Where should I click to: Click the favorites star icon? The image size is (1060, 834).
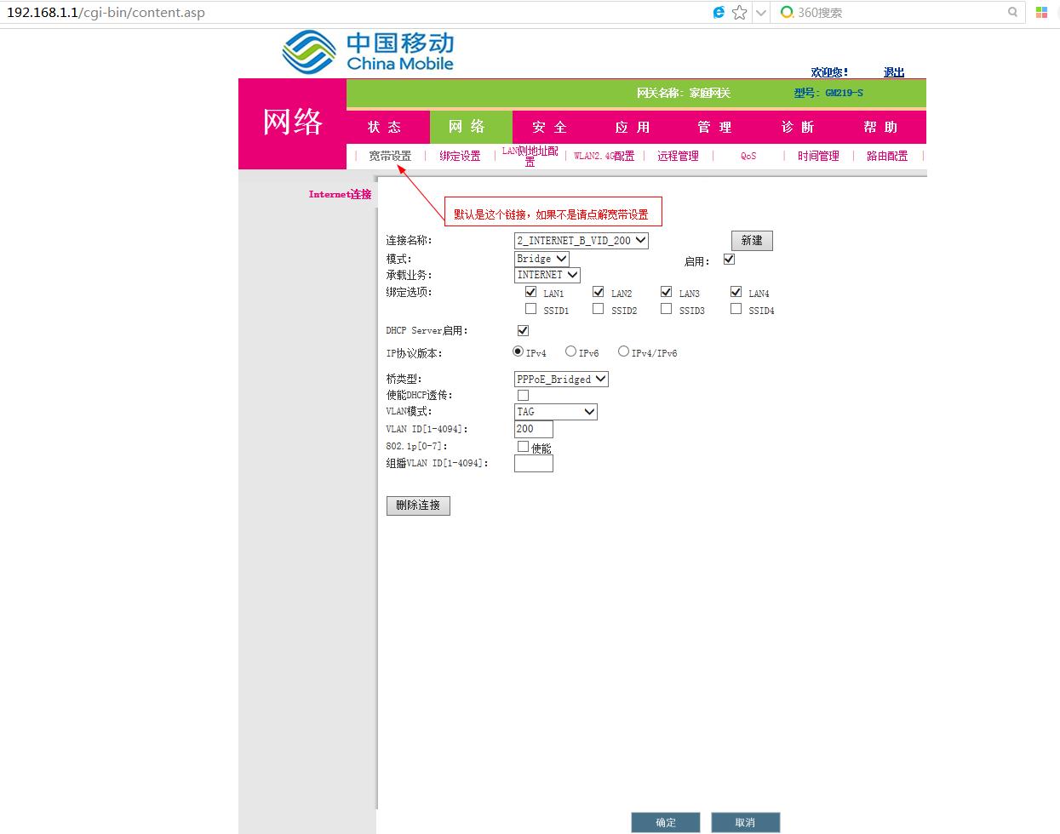(x=738, y=13)
